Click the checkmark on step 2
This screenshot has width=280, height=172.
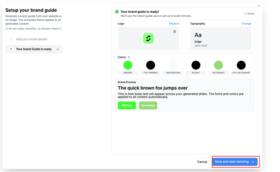point(58,49)
